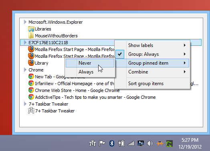The image size is (210, 151).
Task: Open the volume speaker tray icon
Action: (x=150, y=143)
